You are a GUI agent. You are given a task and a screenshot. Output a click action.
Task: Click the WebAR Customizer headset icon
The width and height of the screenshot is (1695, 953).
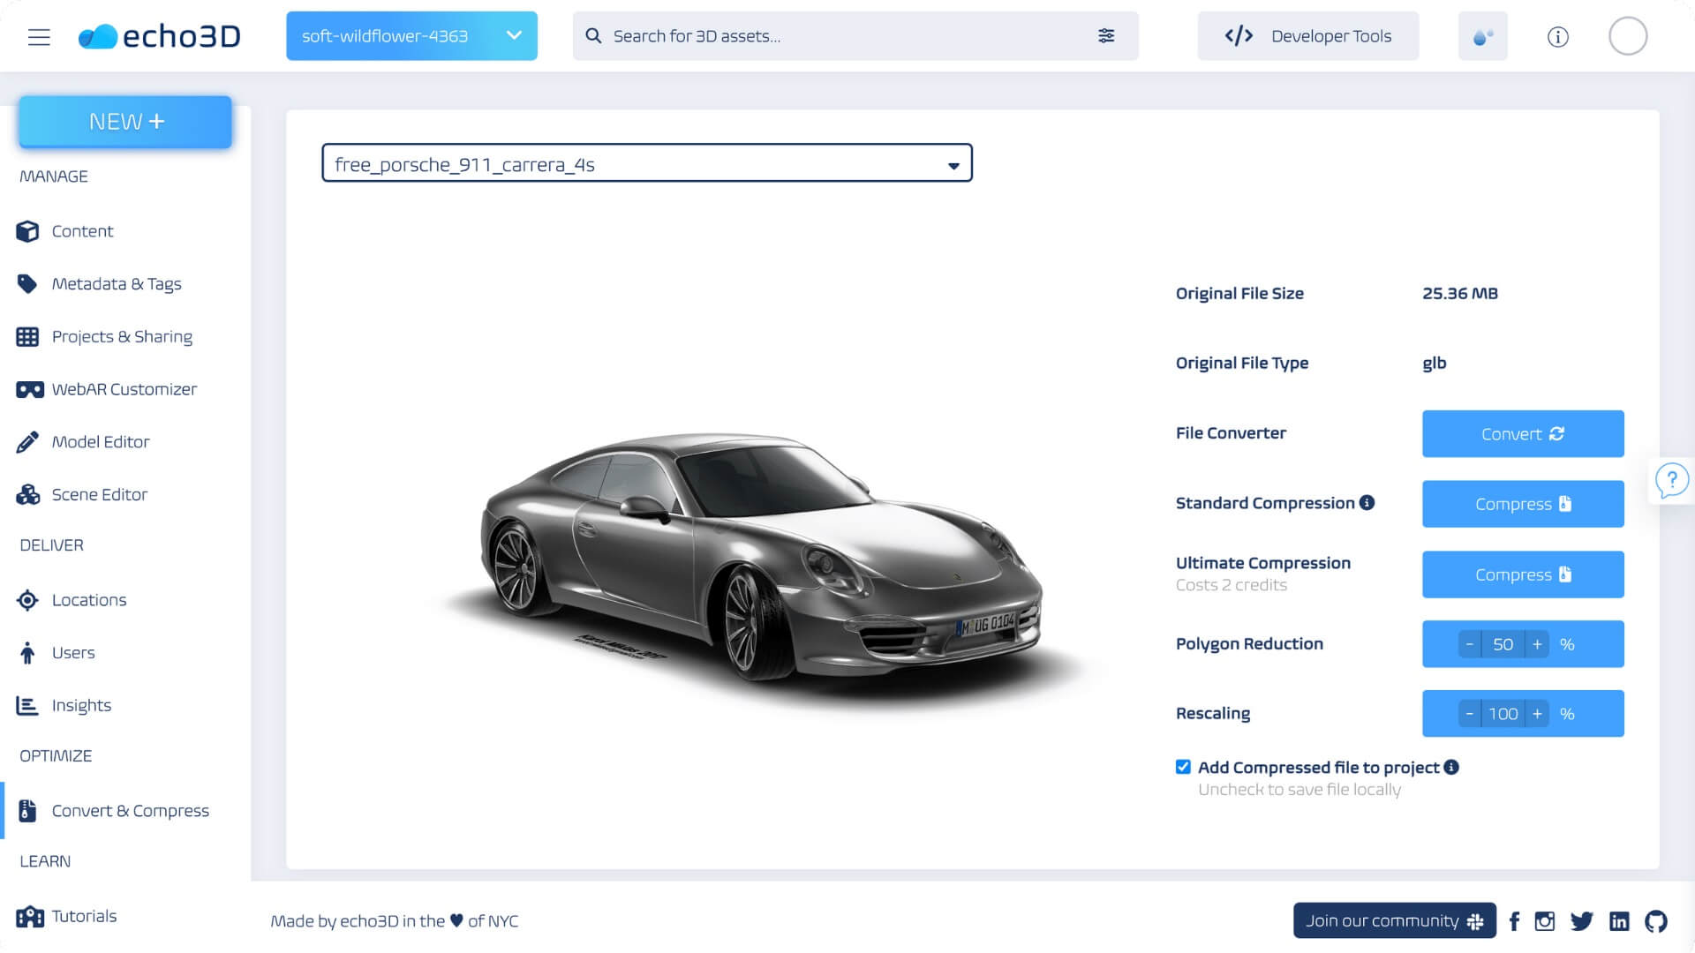point(29,389)
